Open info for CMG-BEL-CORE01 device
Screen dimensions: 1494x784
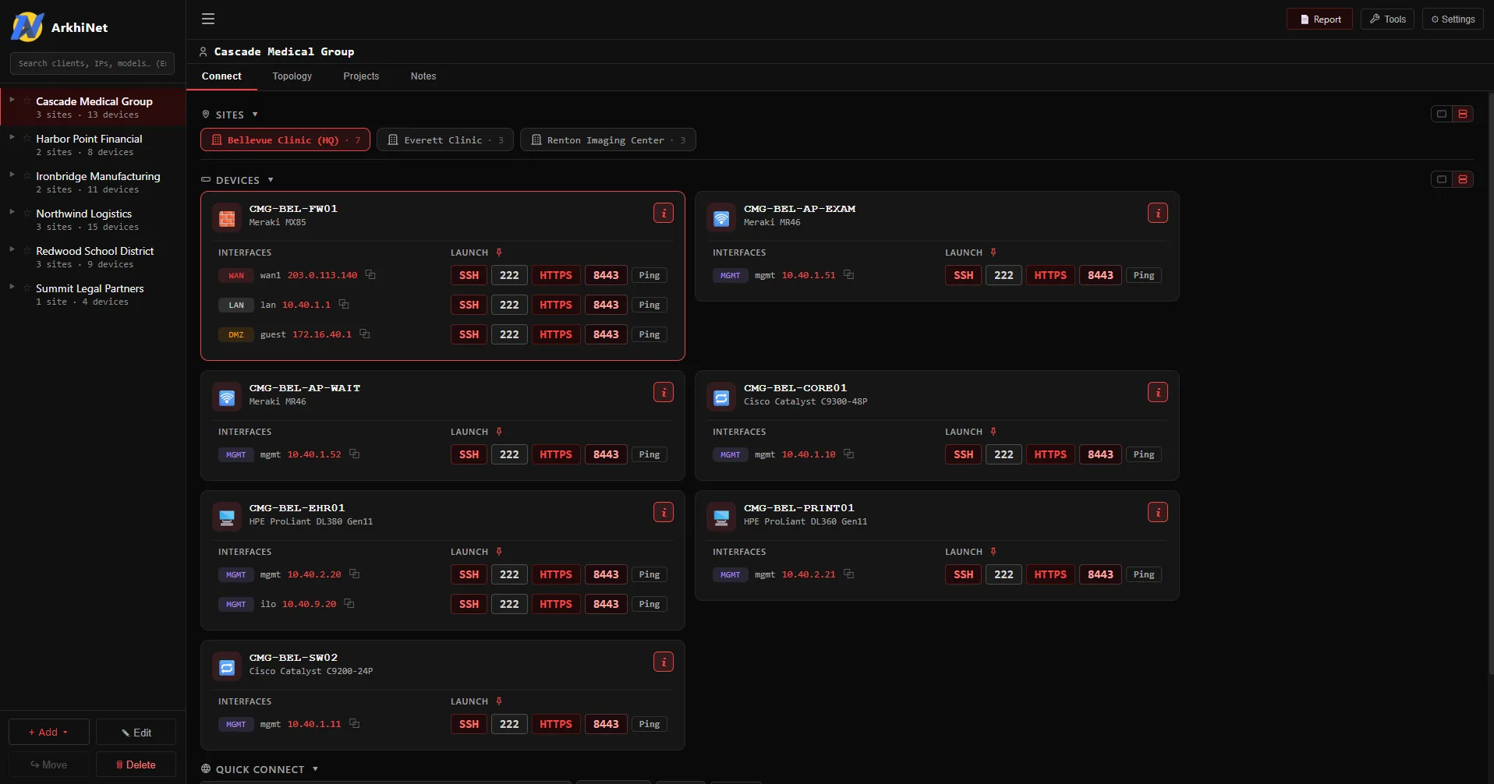click(x=1158, y=392)
